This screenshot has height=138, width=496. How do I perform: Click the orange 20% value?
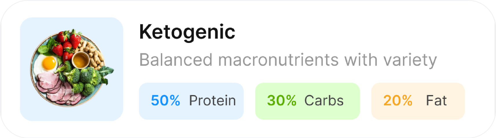tap(398, 101)
